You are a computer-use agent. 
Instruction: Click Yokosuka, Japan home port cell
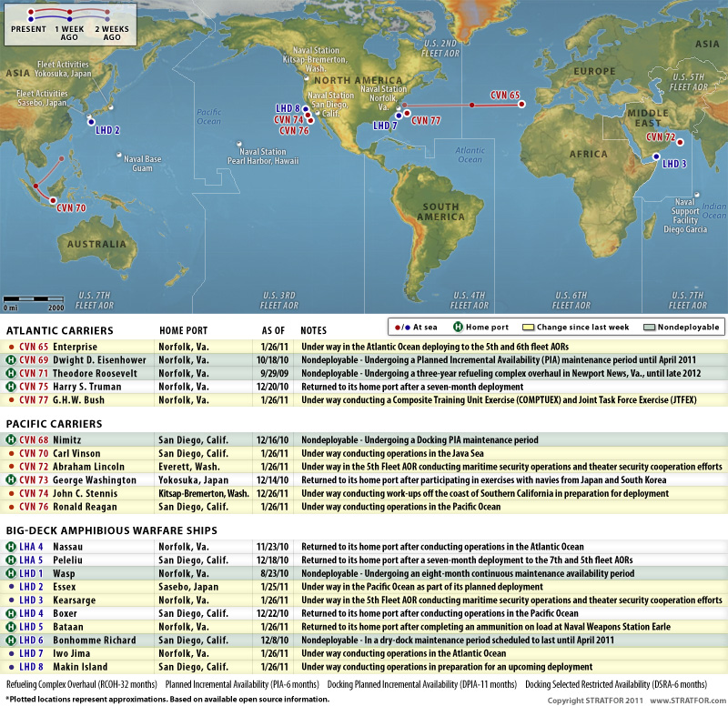[193, 480]
